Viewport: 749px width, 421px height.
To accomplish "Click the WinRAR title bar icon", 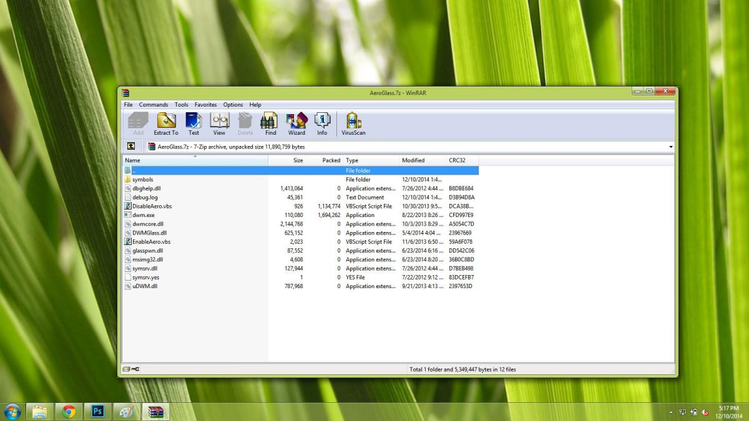I will point(125,93).
